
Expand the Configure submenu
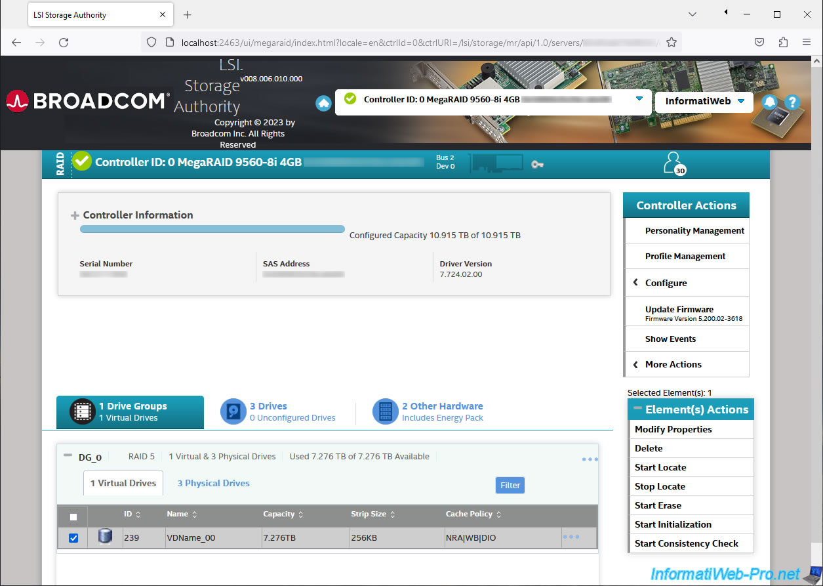(687, 283)
